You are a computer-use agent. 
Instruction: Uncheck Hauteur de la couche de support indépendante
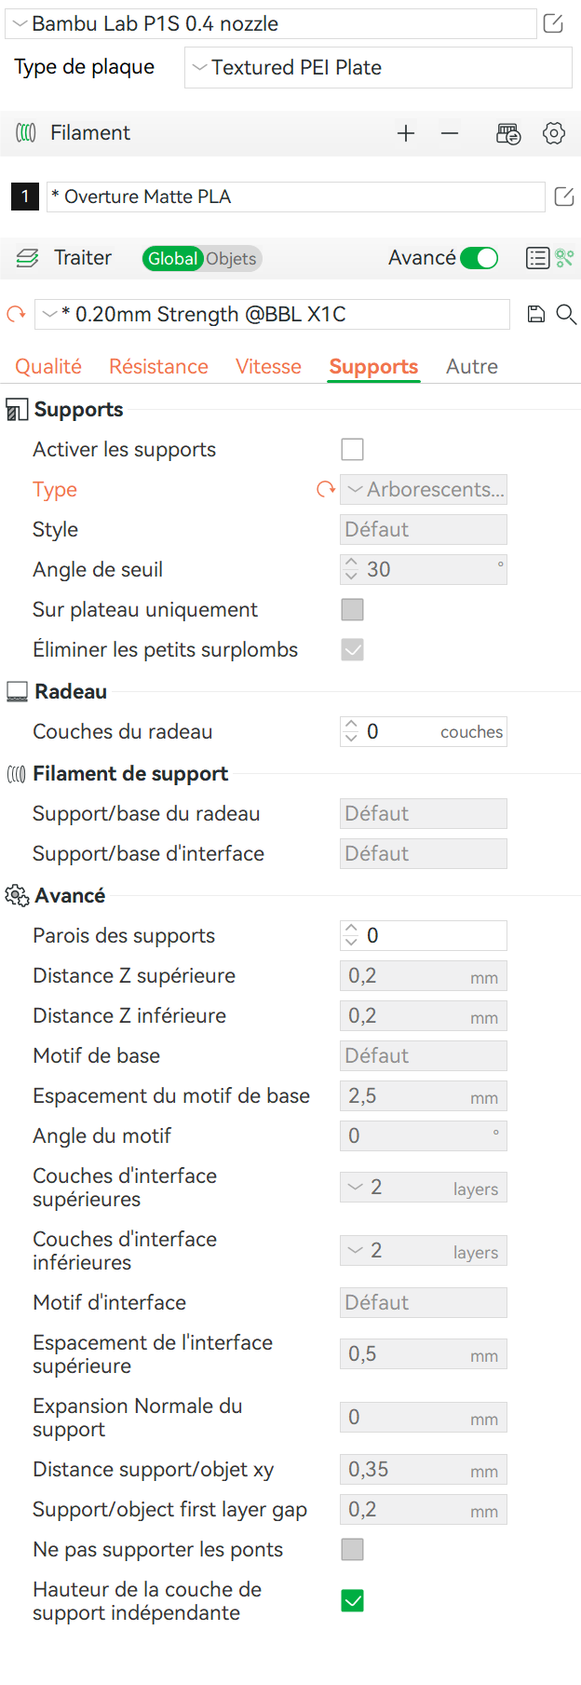[x=353, y=1600]
